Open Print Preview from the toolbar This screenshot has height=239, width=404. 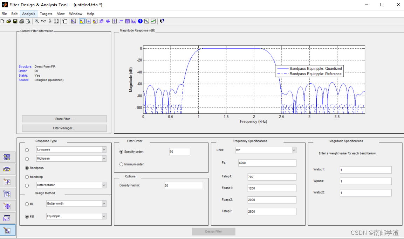click(x=28, y=21)
